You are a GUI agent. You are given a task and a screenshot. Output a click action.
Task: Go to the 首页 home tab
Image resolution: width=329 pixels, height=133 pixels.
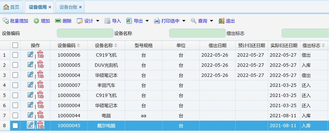tap(12, 7)
